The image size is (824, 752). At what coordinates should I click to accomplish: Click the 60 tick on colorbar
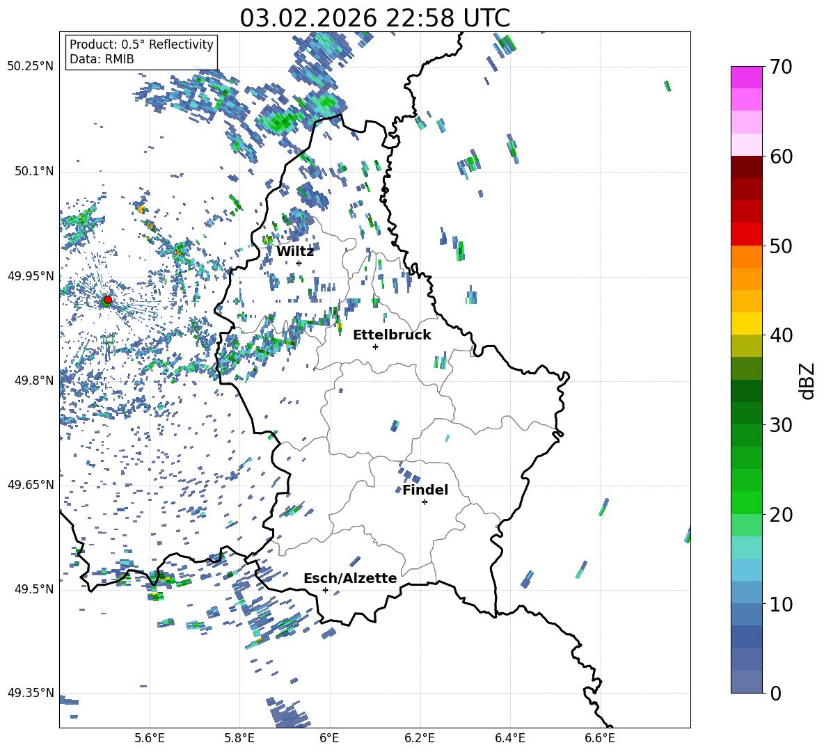click(780, 157)
